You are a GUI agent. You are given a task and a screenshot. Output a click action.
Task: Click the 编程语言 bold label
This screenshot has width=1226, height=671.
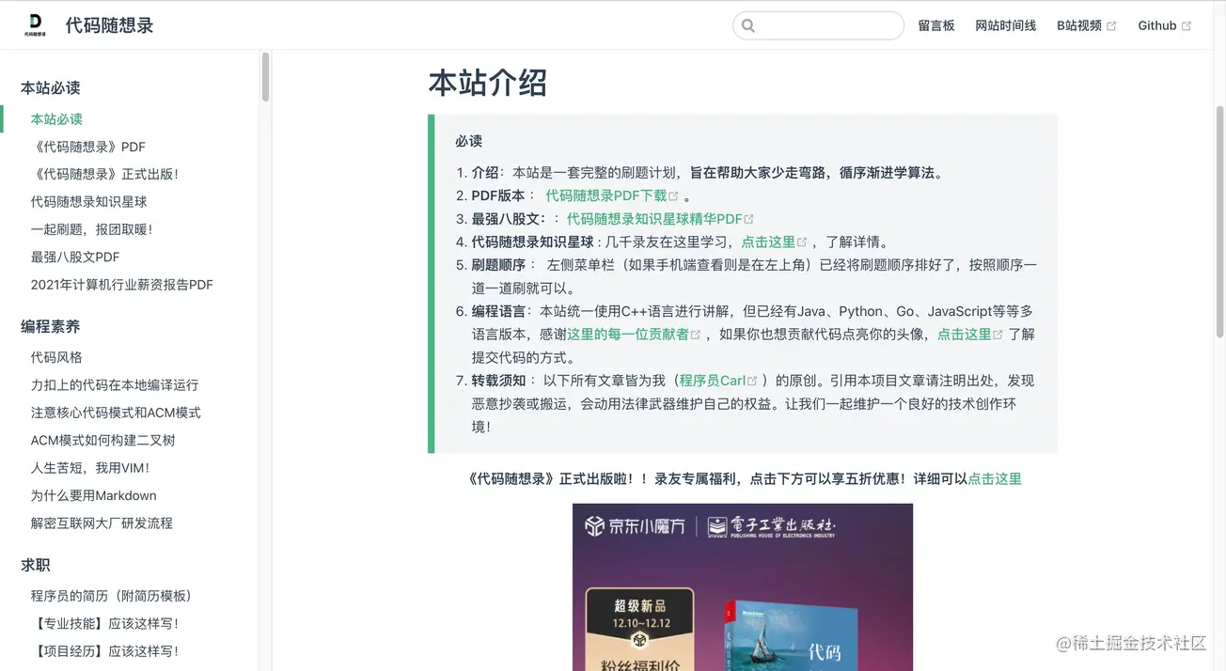coord(498,311)
